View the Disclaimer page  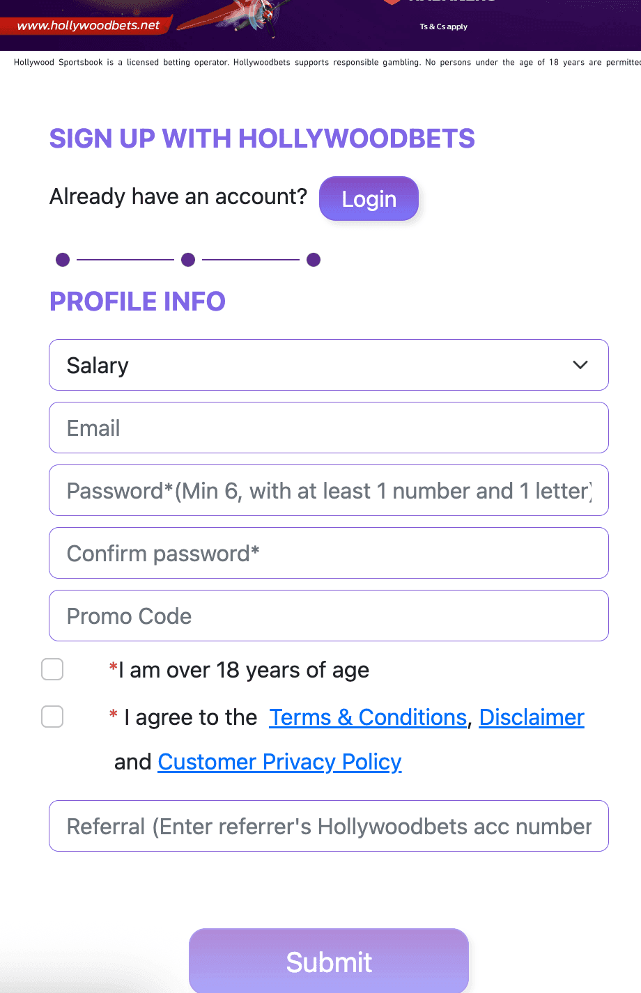(531, 717)
